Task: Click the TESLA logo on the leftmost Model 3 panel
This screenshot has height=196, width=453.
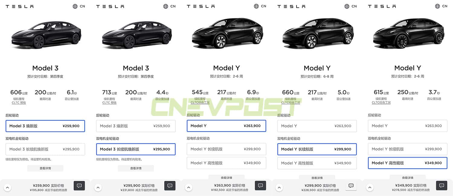Action: (x=19, y=6)
